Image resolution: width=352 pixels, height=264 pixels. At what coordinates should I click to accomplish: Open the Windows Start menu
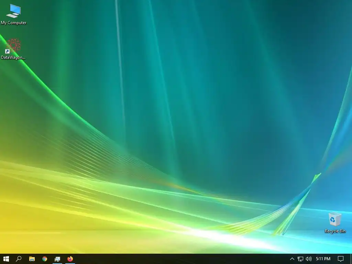click(x=6, y=259)
